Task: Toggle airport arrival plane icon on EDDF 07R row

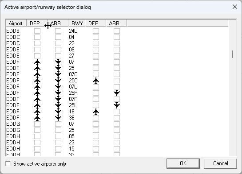Action: coord(58,99)
